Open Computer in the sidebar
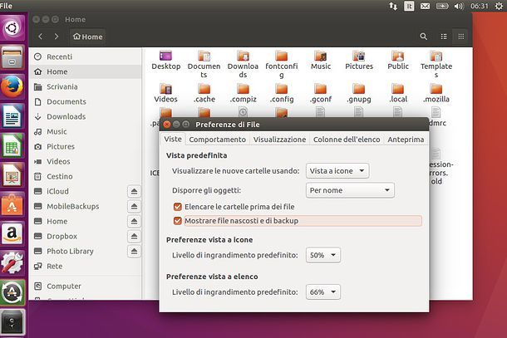507x338 pixels. click(86, 287)
